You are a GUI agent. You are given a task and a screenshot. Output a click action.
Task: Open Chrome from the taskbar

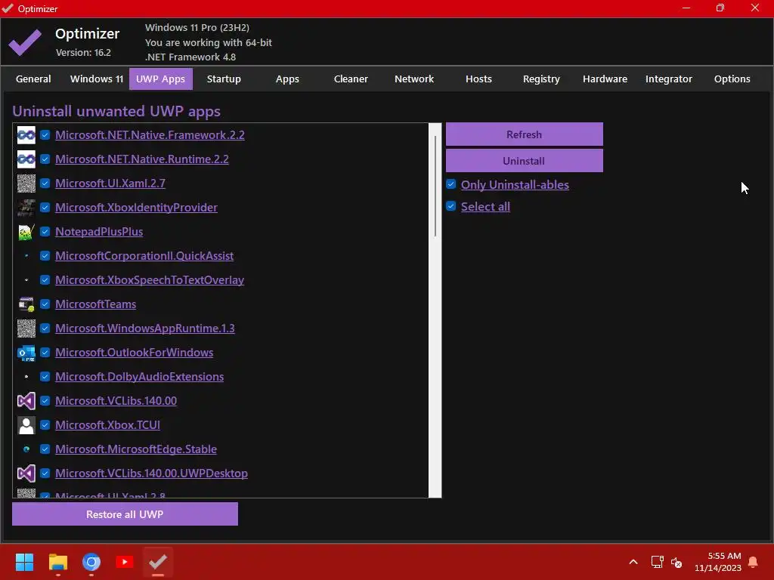91,562
